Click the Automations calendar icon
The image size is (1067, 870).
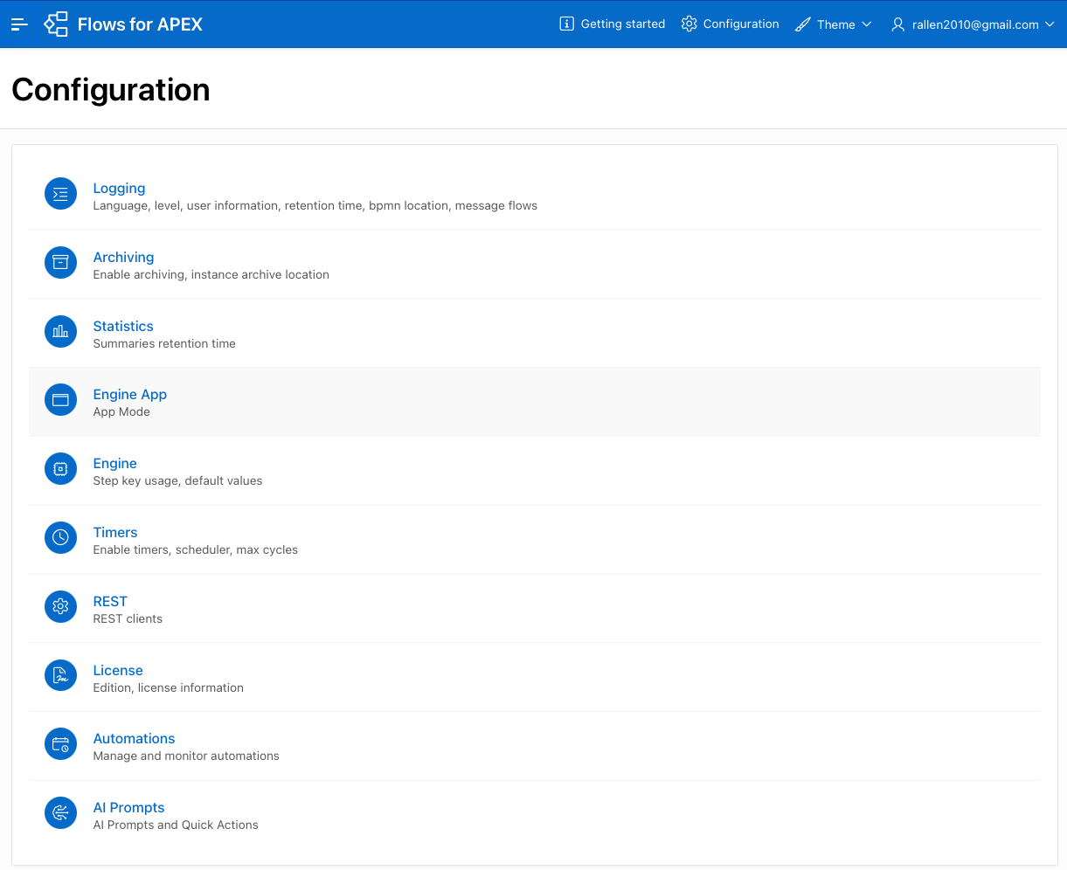[x=60, y=745]
